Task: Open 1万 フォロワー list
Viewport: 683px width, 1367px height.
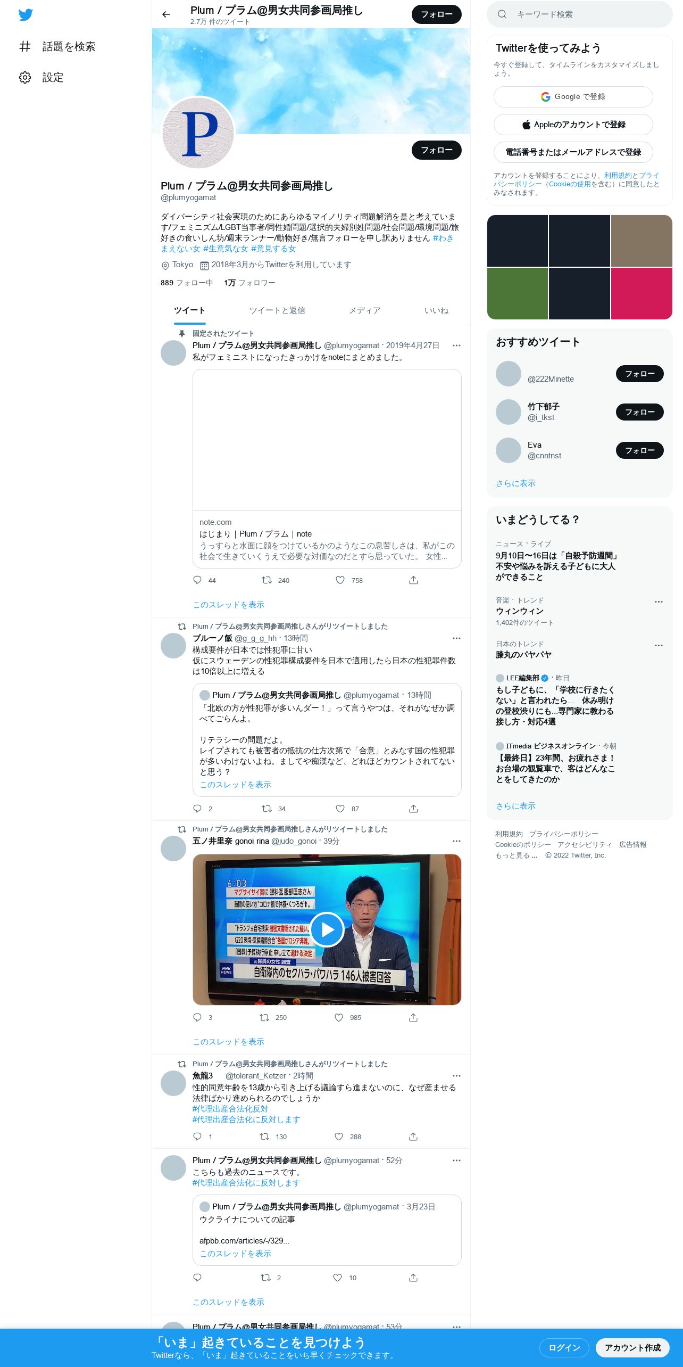Action: pos(249,283)
